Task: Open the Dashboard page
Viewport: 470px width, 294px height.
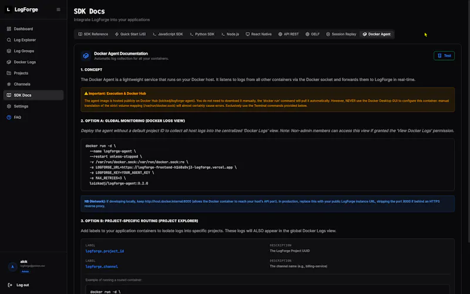Action: [33, 29]
